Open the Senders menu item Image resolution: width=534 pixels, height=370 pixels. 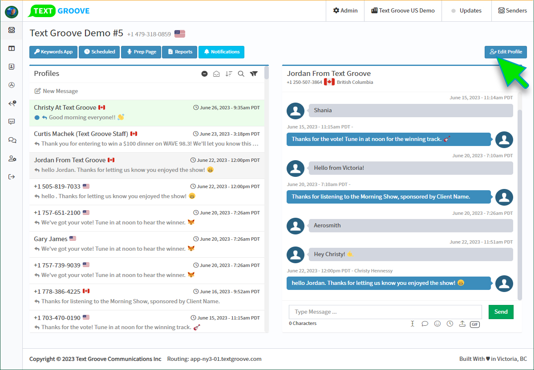(x=512, y=11)
